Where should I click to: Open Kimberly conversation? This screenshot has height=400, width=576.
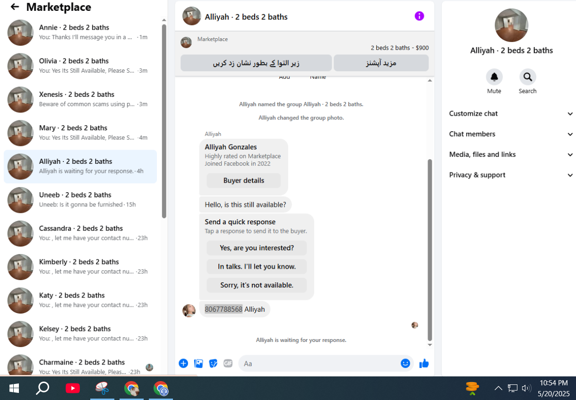(x=80, y=267)
